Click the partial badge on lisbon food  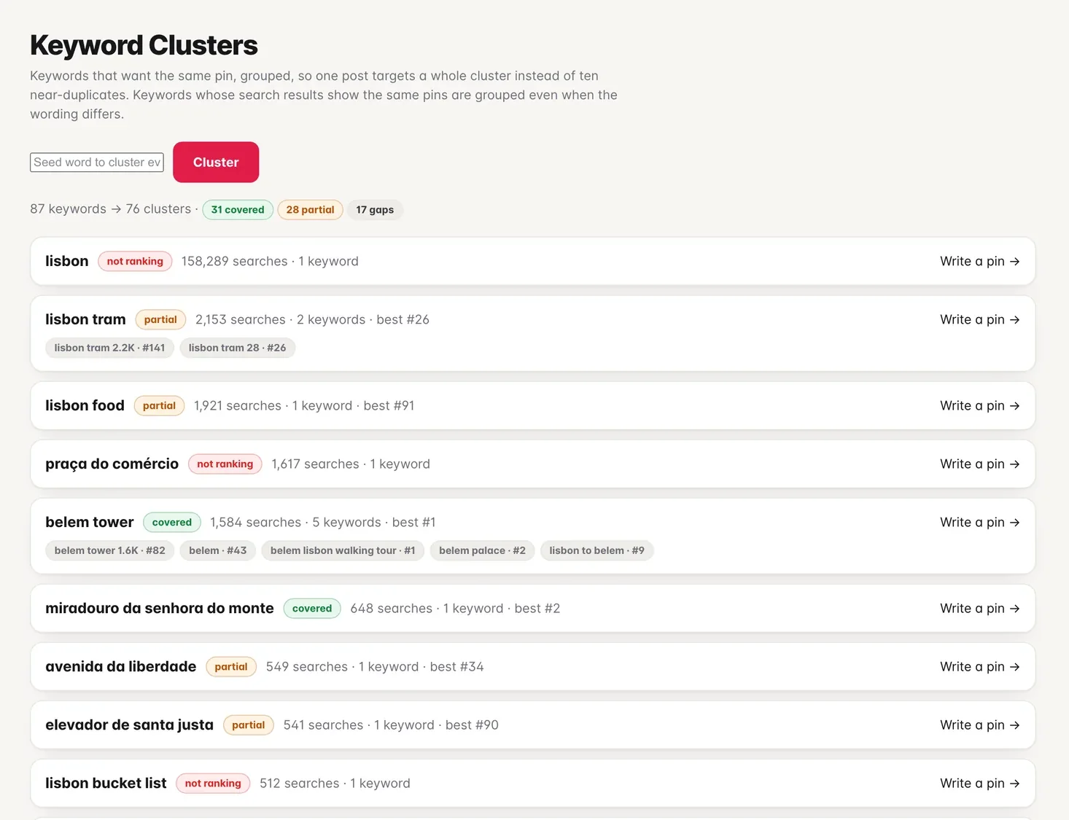coord(159,405)
